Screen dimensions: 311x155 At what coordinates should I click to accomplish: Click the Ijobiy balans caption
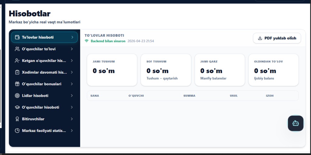[x=264, y=78]
